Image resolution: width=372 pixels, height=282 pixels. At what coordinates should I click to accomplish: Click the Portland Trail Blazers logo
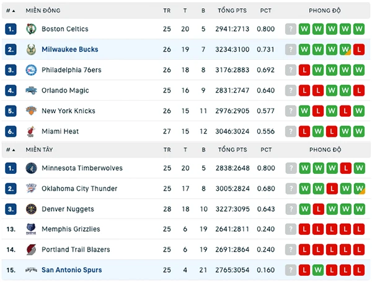coord(31,250)
